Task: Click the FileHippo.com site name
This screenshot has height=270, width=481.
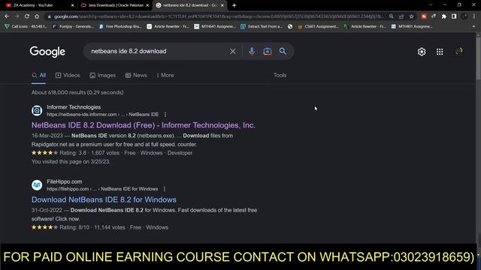Action: (x=65, y=181)
